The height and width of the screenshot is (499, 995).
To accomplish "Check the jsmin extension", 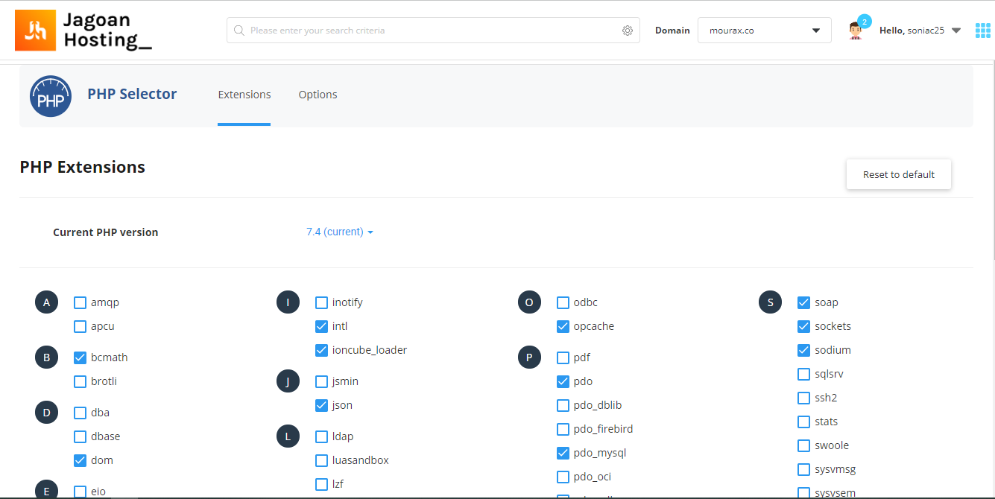I will coord(321,381).
